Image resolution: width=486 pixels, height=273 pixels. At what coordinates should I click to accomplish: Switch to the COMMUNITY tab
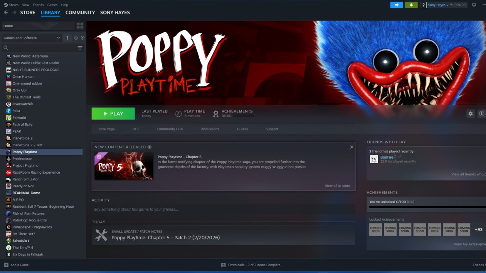(x=80, y=13)
